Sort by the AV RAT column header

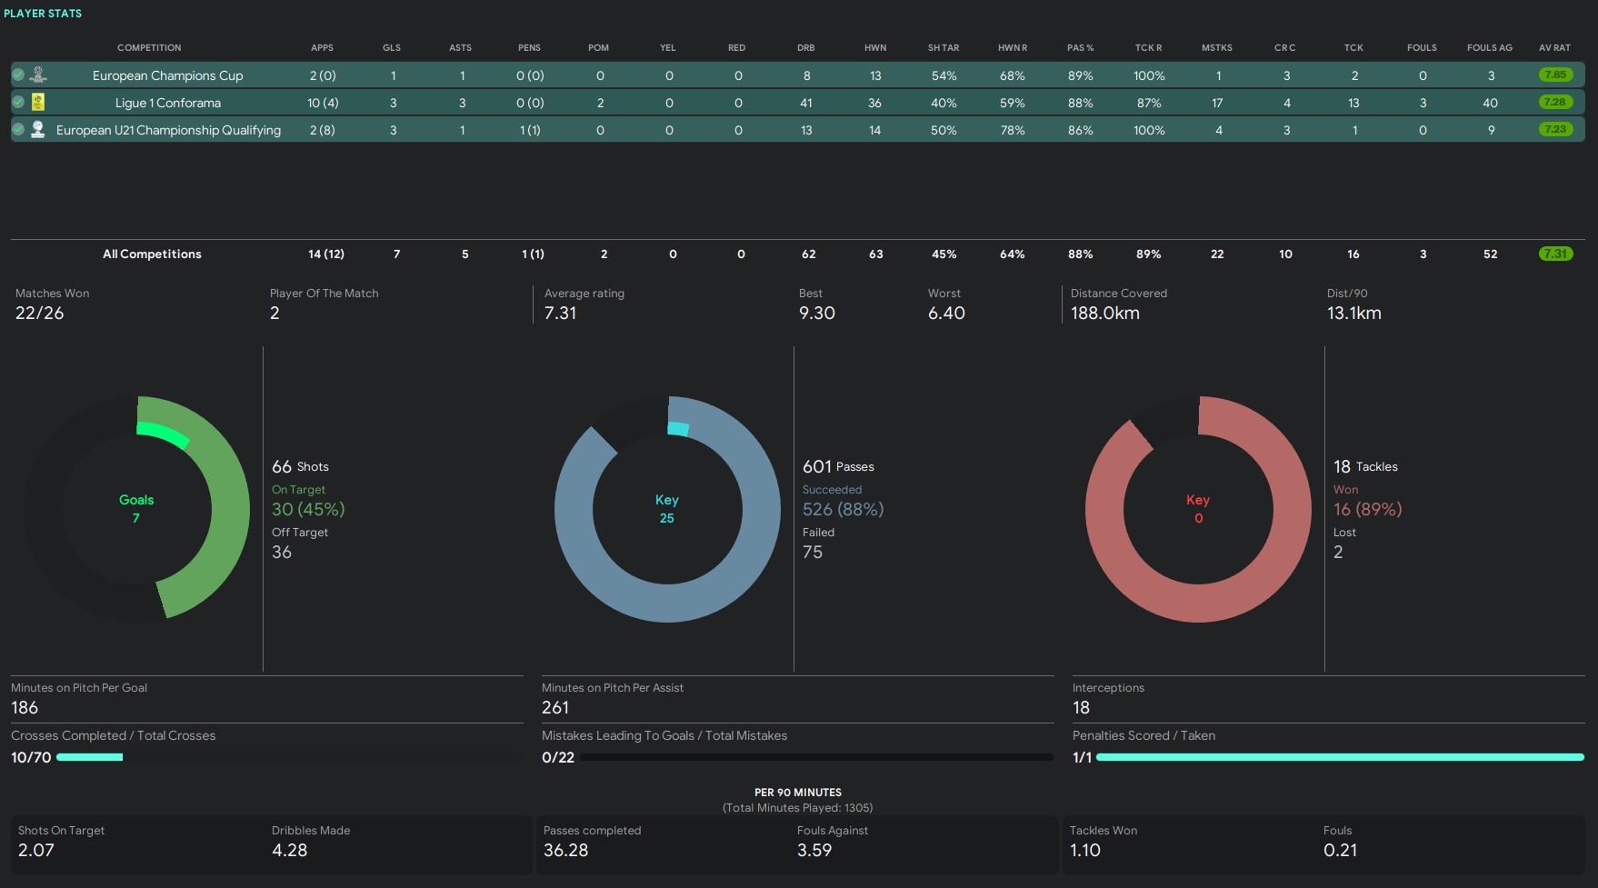tap(1554, 47)
